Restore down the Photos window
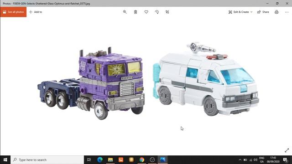This screenshot has width=292, height=164. click(x=277, y=3)
